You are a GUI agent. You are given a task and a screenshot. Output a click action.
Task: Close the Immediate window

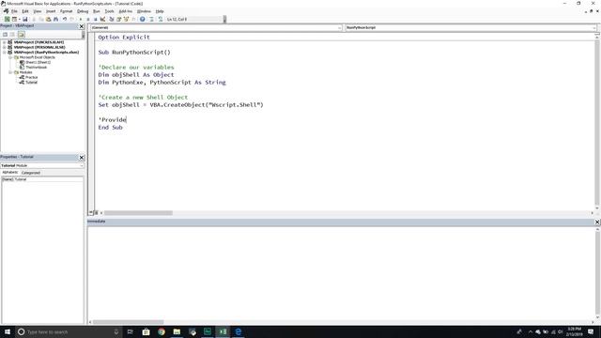click(597, 222)
